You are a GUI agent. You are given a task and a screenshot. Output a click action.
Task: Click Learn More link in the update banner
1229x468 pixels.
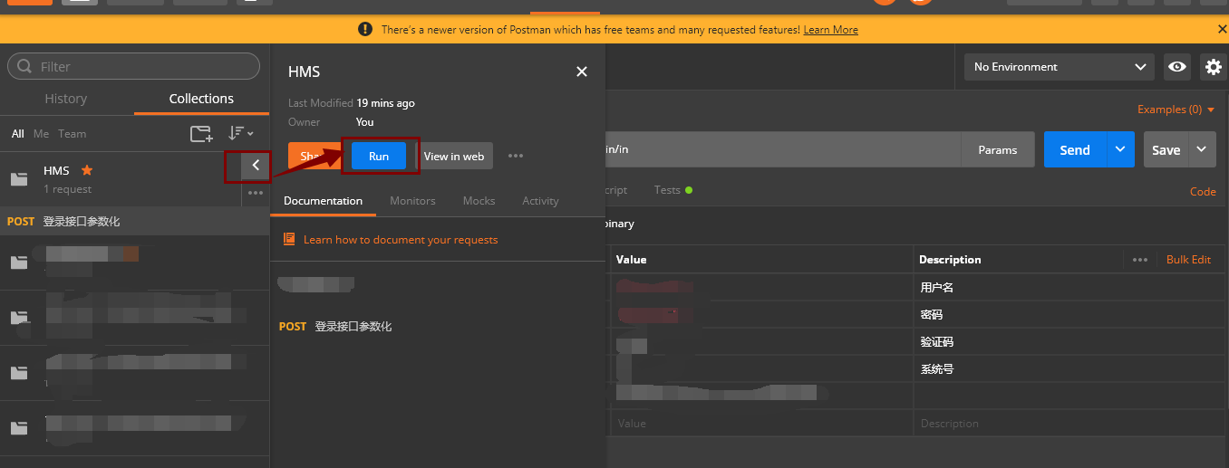830,30
